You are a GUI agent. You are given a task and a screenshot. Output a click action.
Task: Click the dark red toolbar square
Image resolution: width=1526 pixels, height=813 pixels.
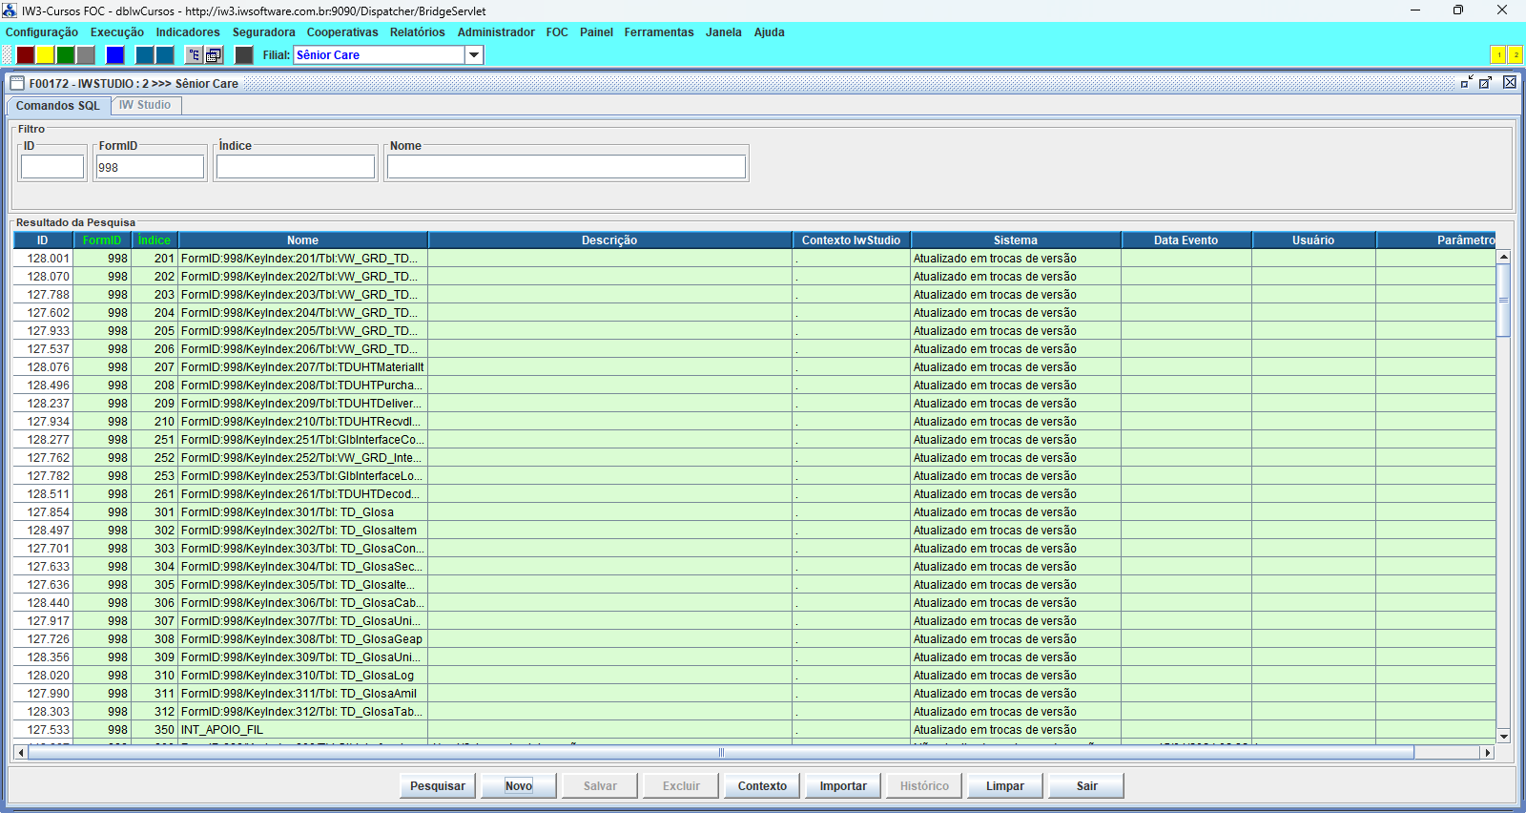pyautogui.click(x=26, y=54)
